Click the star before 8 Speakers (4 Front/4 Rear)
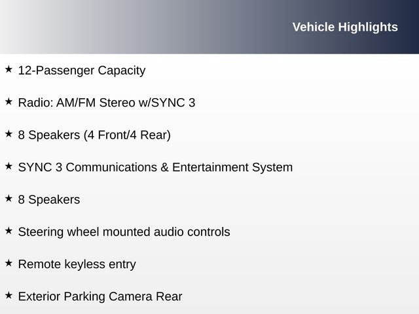Screen dimensions: 419x314 click(9, 133)
